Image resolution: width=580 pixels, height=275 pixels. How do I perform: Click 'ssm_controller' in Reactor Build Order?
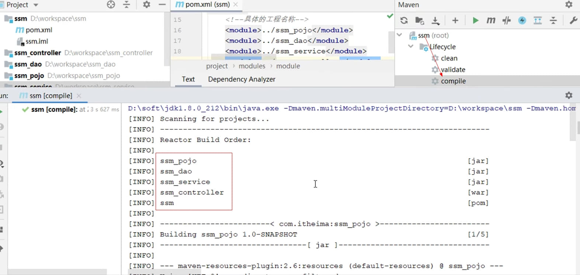[x=192, y=193]
